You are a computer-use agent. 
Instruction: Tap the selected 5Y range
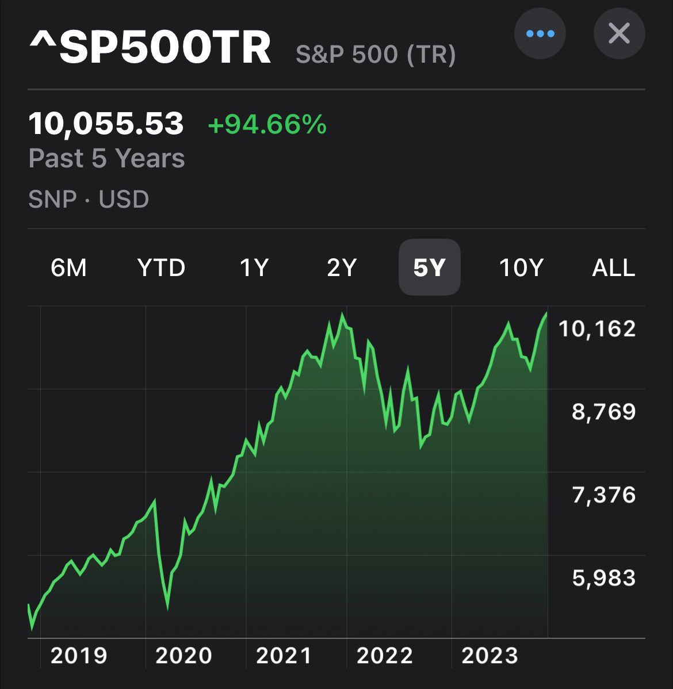(x=429, y=267)
